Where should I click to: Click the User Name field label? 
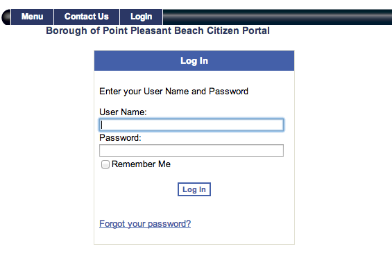click(123, 112)
